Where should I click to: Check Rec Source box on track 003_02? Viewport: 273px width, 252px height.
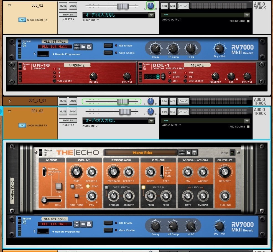[248, 21]
